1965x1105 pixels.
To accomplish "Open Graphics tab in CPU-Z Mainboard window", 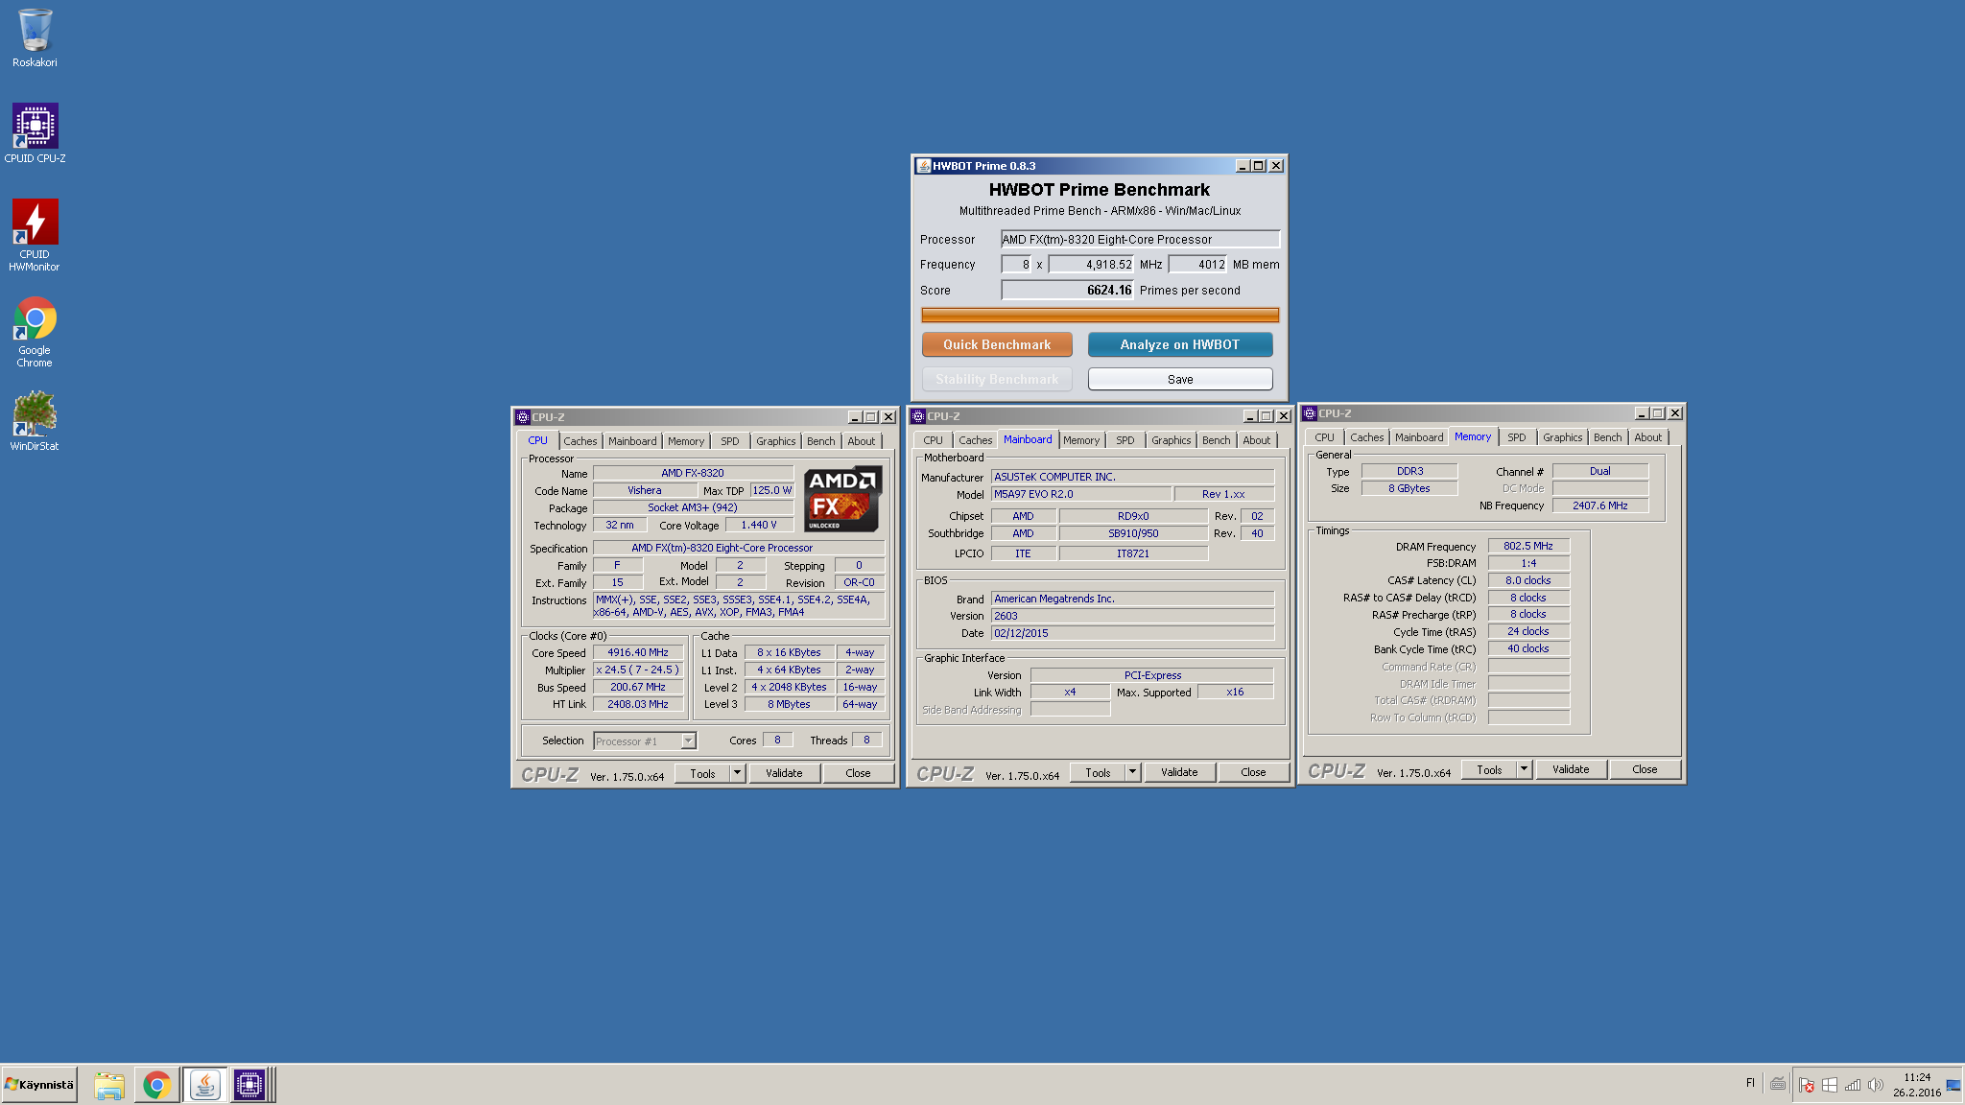I will [1171, 440].
